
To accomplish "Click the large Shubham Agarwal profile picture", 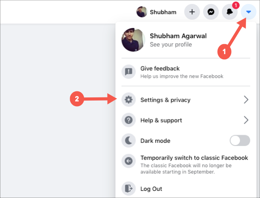I will click(x=133, y=40).
